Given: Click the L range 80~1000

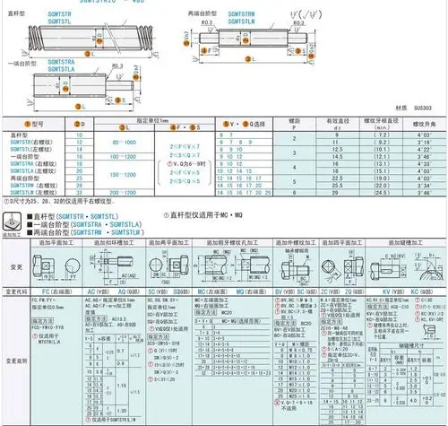Looking at the screenshot, I should [x=125, y=143].
